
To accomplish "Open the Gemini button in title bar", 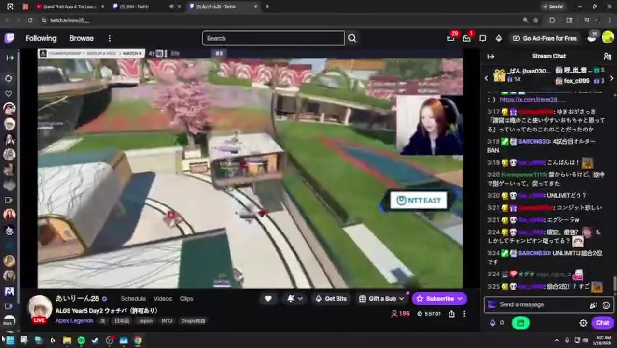I will [553, 7].
